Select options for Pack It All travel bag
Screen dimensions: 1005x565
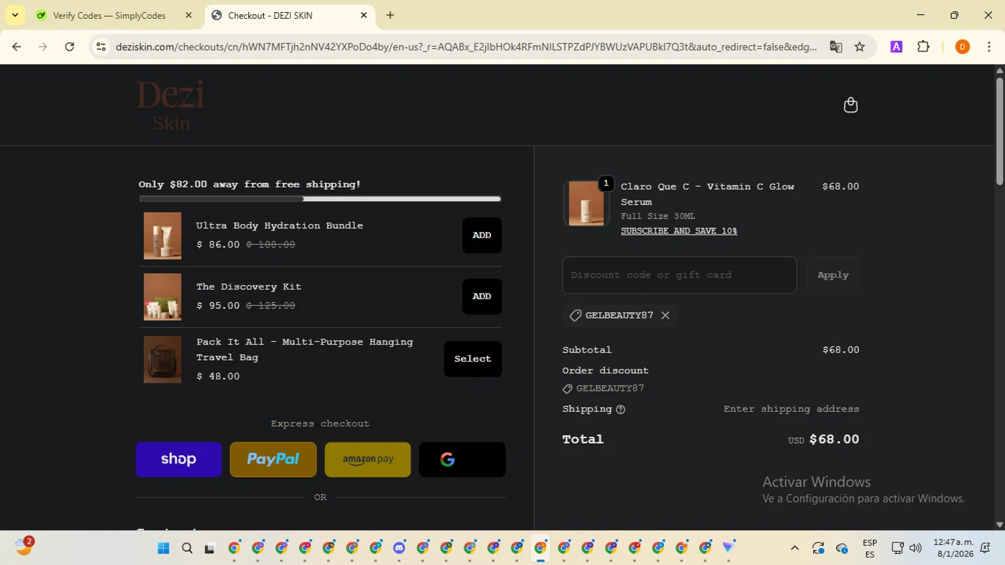pyautogui.click(x=472, y=359)
